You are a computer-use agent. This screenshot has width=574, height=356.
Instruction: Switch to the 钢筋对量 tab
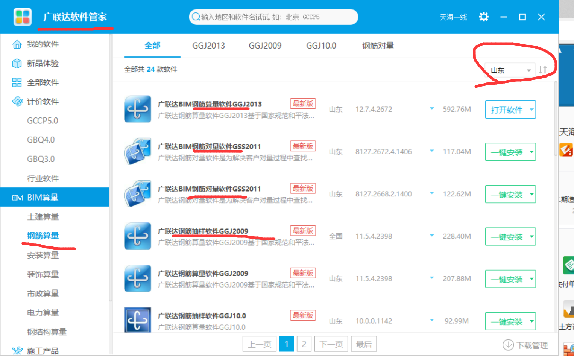pos(378,46)
